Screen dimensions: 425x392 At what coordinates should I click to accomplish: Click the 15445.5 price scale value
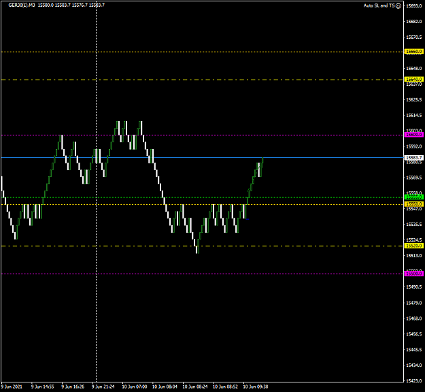pos(414,350)
